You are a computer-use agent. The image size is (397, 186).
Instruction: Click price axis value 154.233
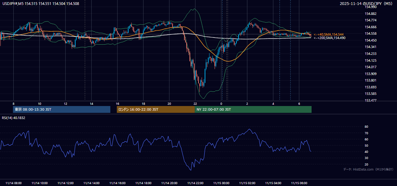click(x=371, y=54)
